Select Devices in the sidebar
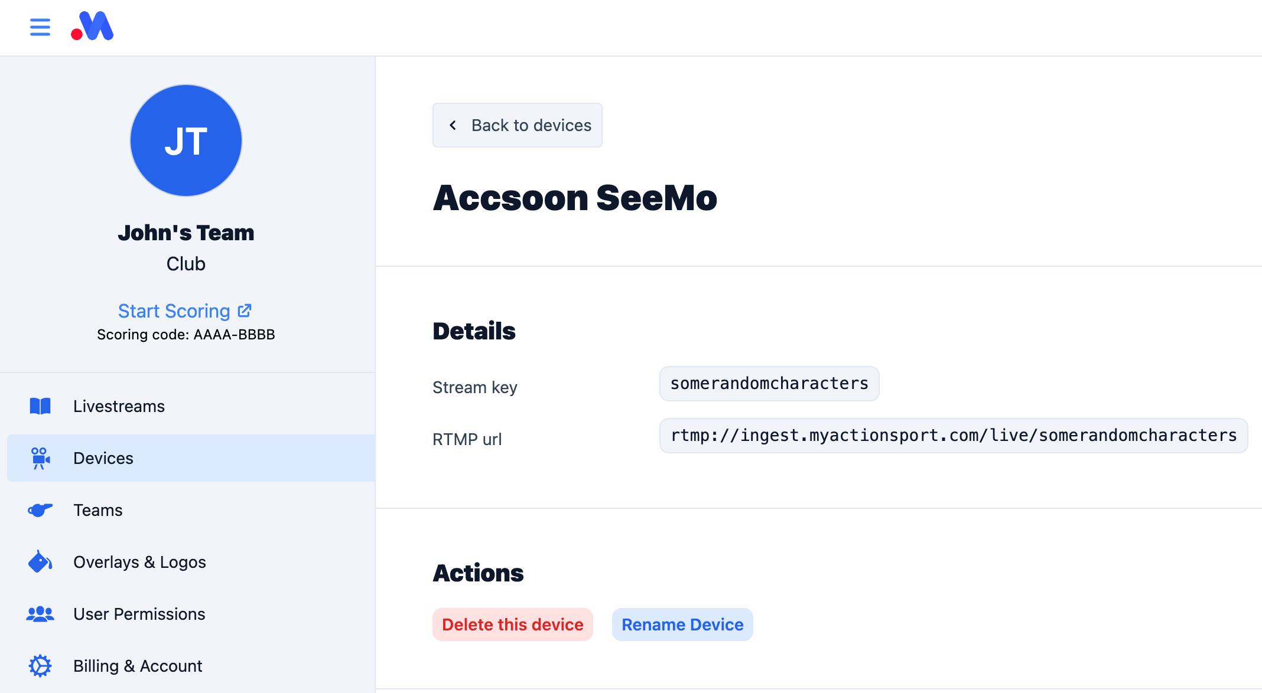Screen dimensions: 1262x693 tap(191, 458)
